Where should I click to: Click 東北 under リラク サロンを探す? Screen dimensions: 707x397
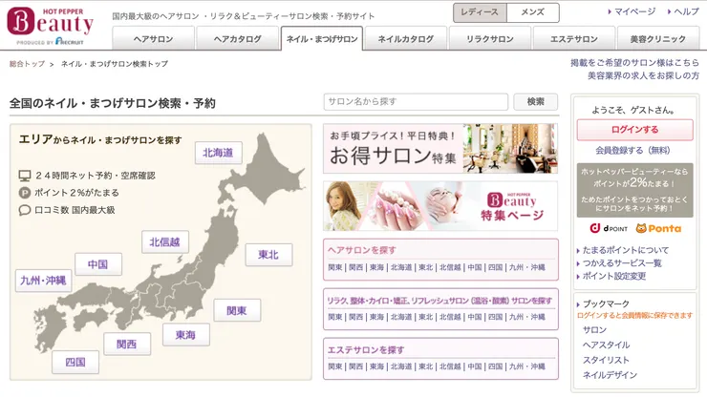(426, 317)
